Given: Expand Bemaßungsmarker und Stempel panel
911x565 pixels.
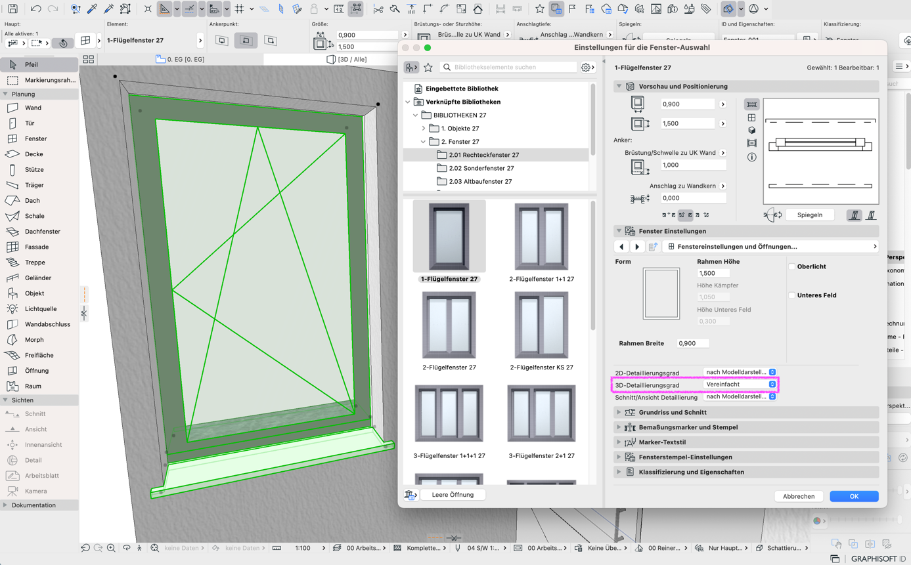Looking at the screenshot, I should pyautogui.click(x=619, y=427).
